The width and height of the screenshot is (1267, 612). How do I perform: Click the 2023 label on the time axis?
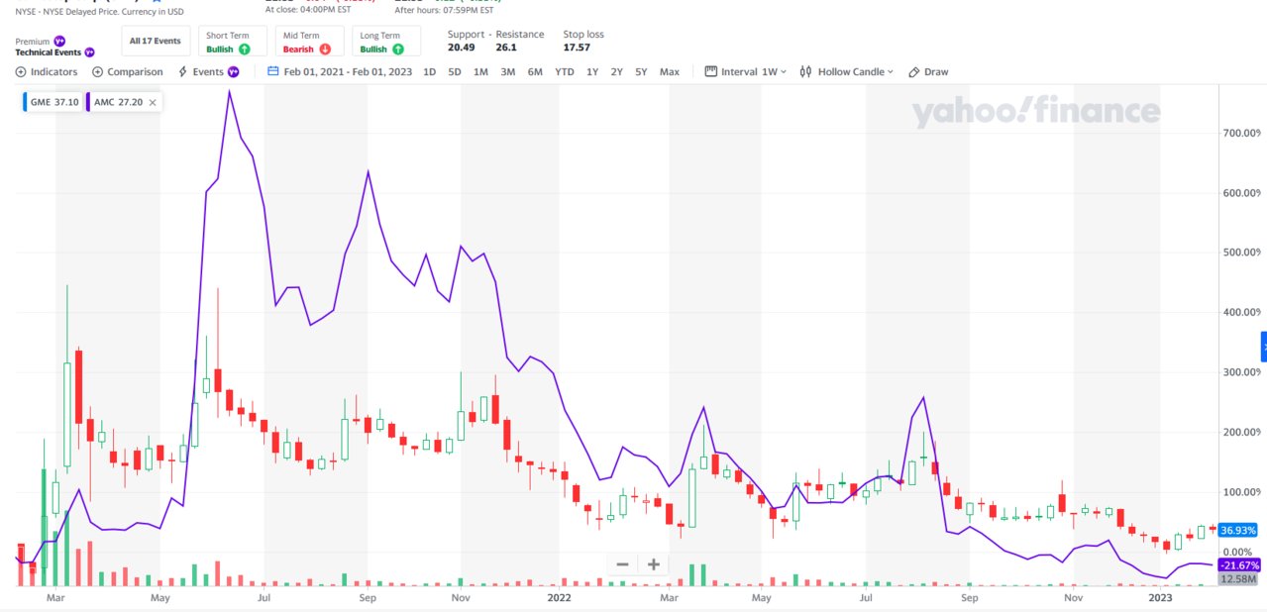(1160, 597)
